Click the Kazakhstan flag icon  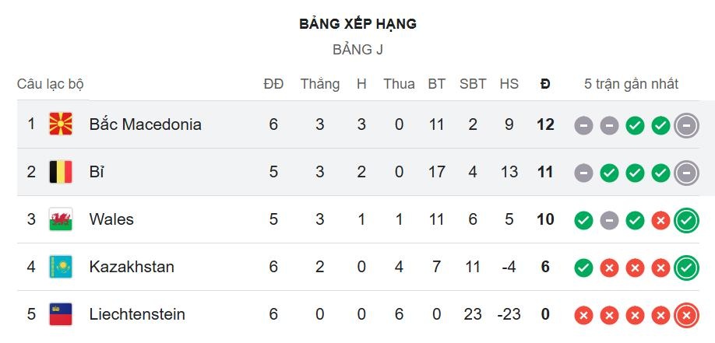point(61,267)
